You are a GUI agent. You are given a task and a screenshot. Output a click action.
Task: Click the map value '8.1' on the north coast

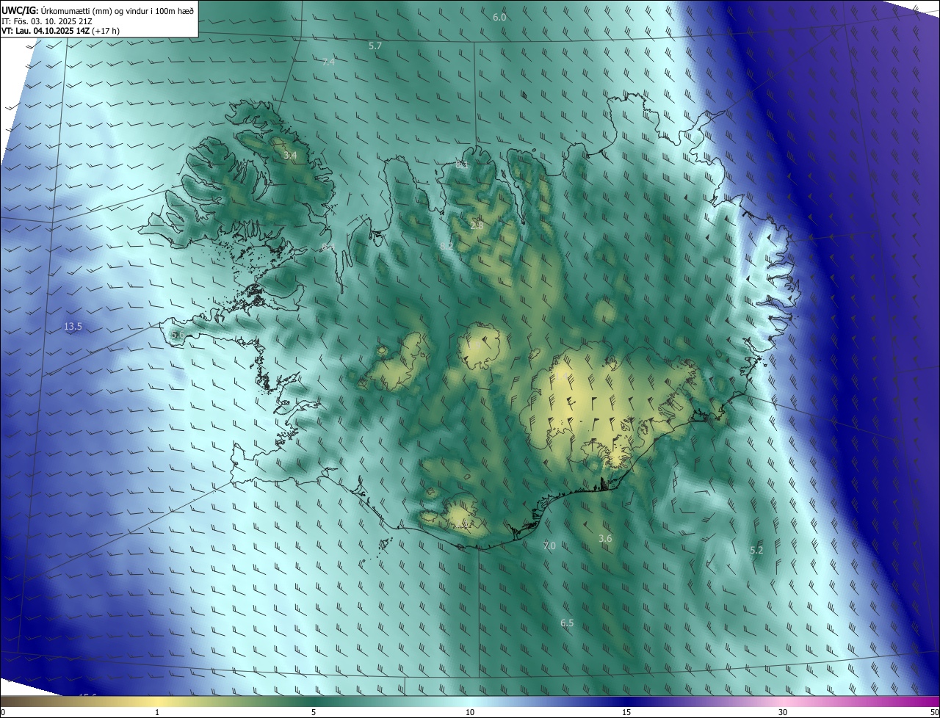tap(461, 164)
